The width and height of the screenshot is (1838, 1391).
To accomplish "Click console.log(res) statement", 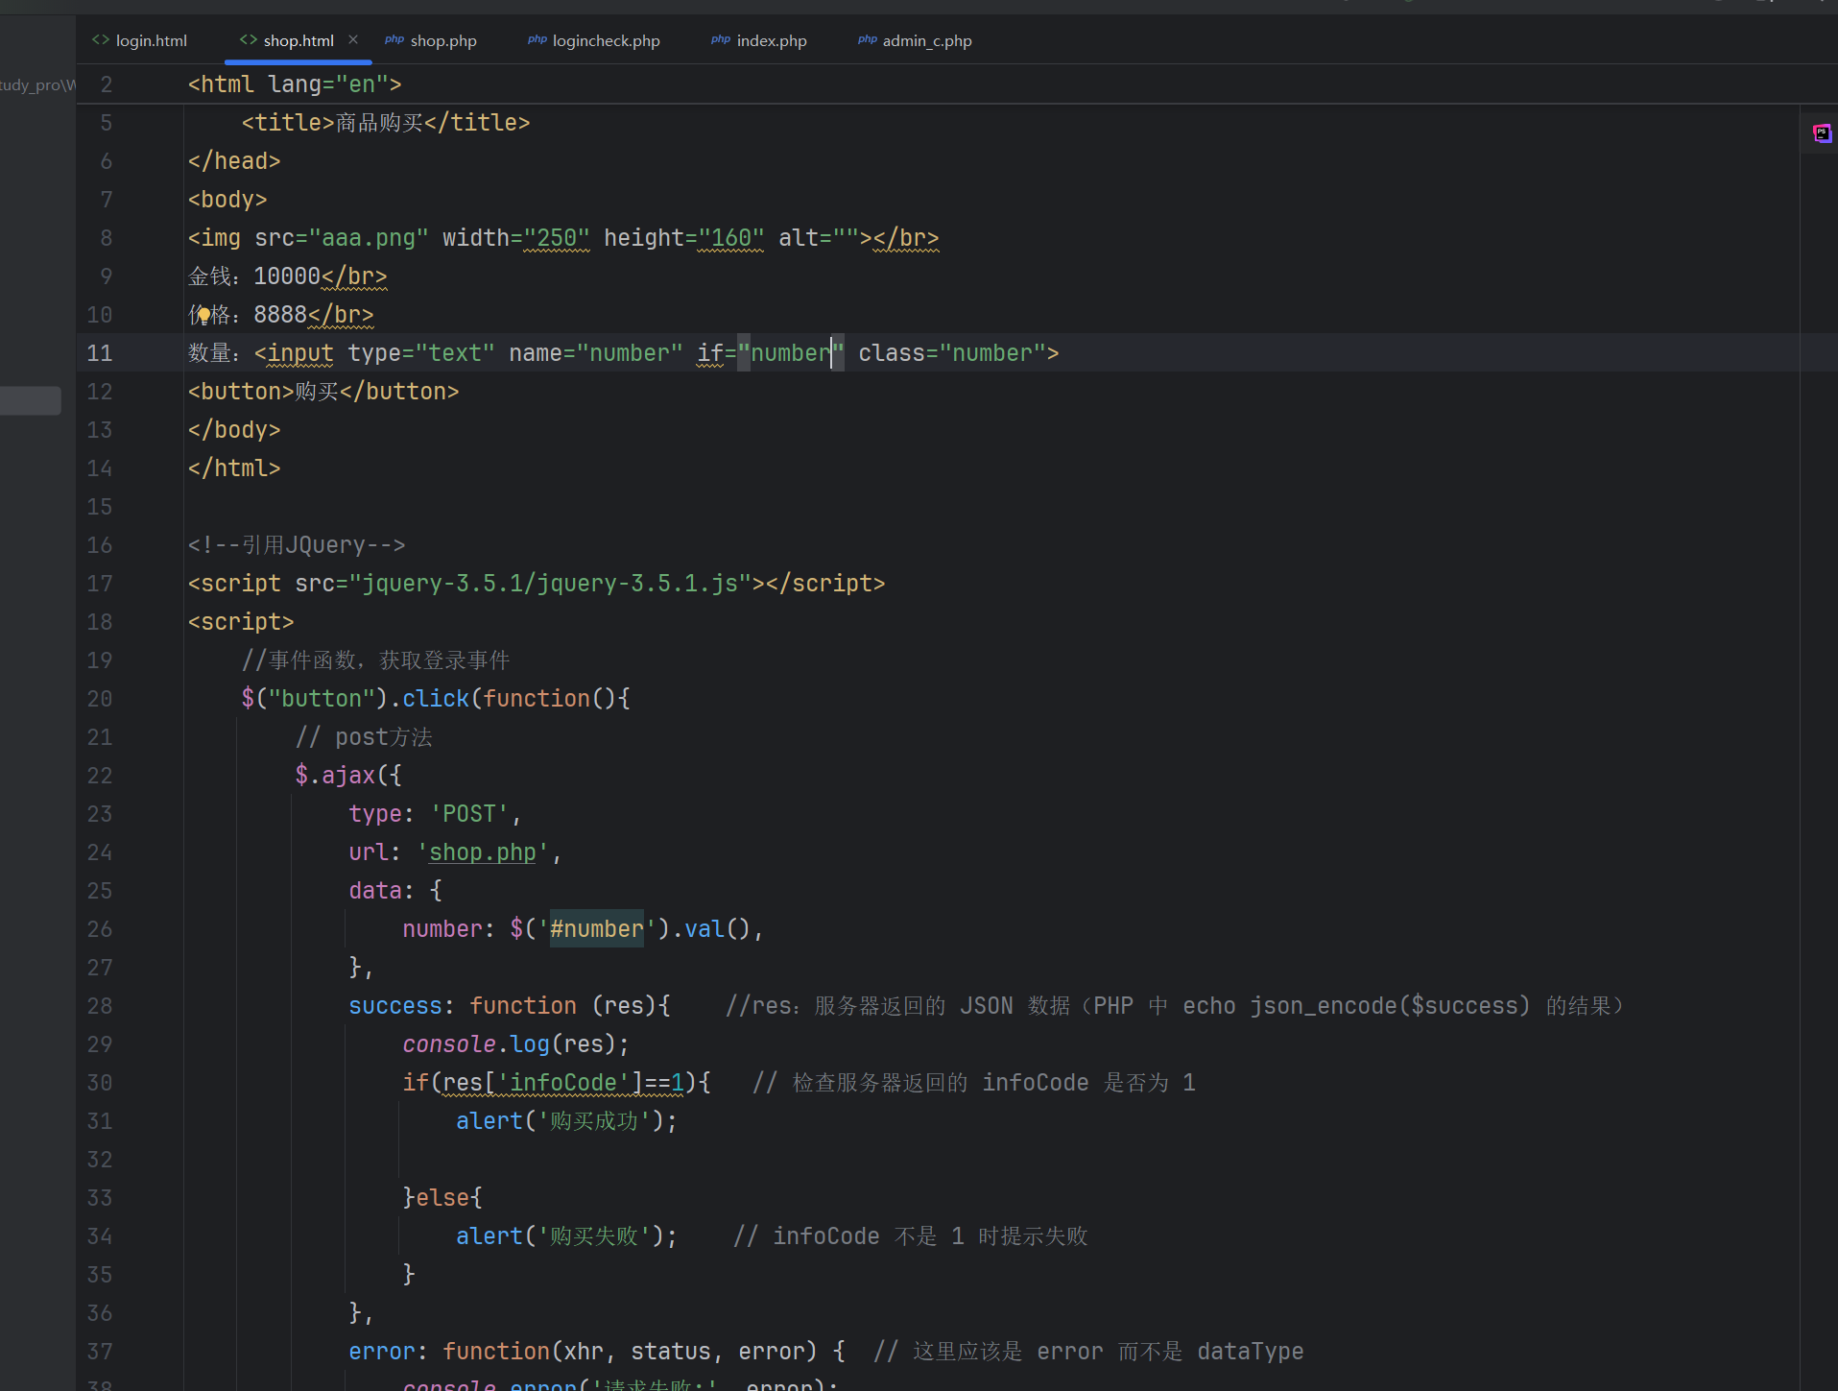I will (x=516, y=1043).
